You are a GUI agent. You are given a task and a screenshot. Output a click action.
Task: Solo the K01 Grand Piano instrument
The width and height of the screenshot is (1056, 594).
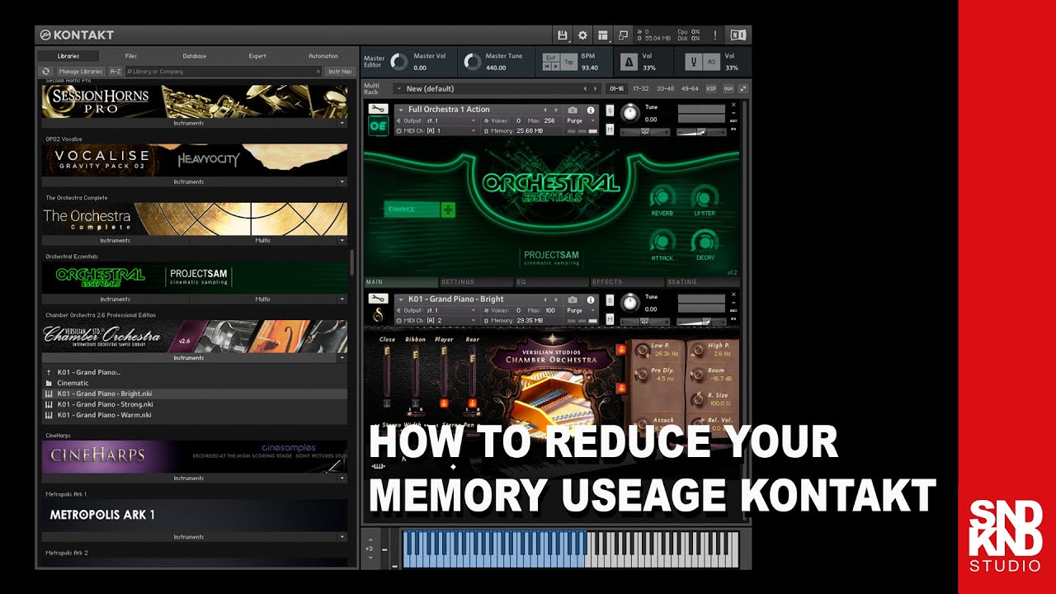(x=610, y=299)
